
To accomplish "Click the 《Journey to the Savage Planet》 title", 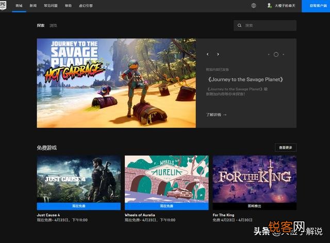I will [245, 79].
